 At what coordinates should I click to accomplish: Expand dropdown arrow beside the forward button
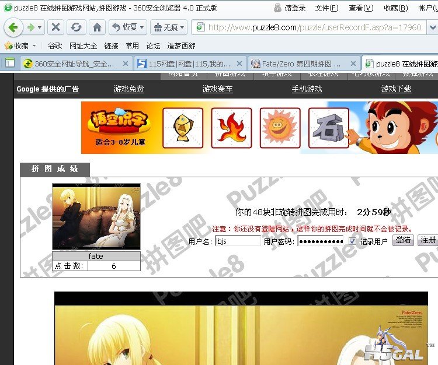click(x=40, y=27)
